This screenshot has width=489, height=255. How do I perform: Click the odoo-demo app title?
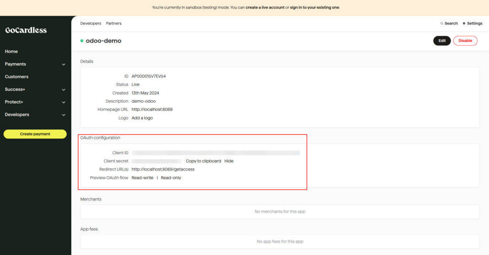click(104, 41)
